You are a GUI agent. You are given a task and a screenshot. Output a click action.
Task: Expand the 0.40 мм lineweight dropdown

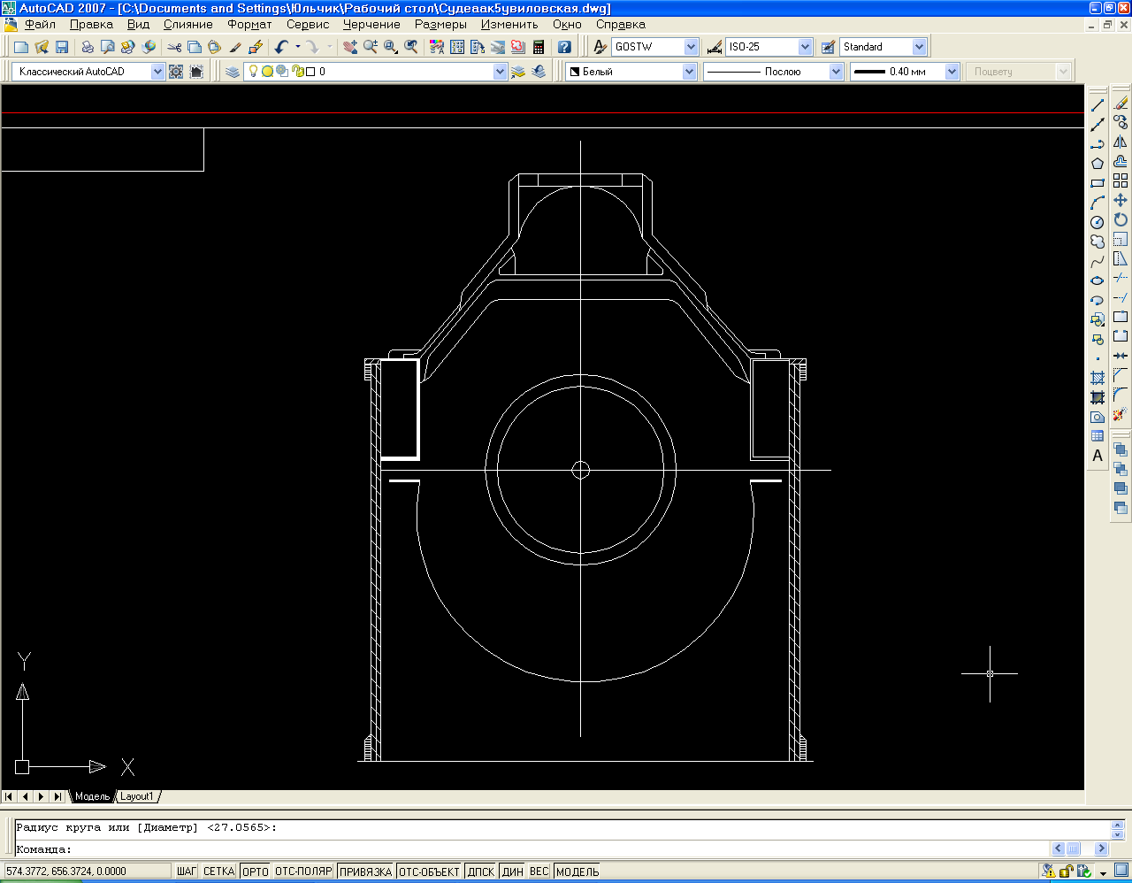(952, 72)
